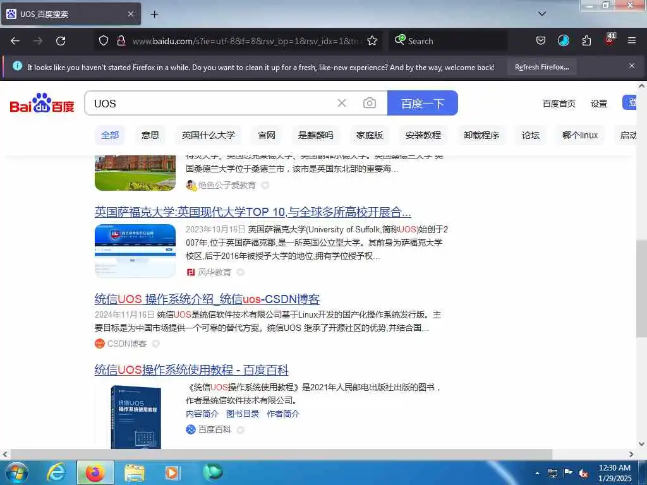Click the CSDN博客 source name
The image size is (647, 485).
pyautogui.click(x=126, y=344)
